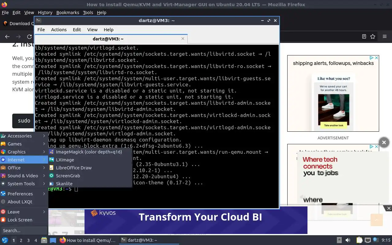
Task: Click the panel clock showing 9:15
Action: (386, 240)
